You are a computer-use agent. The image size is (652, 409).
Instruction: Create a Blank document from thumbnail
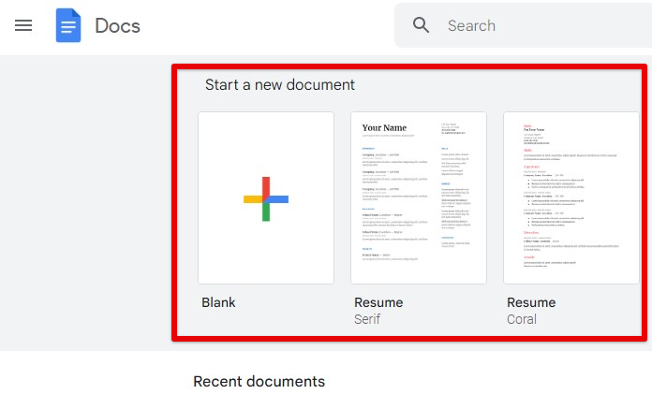pos(266,198)
